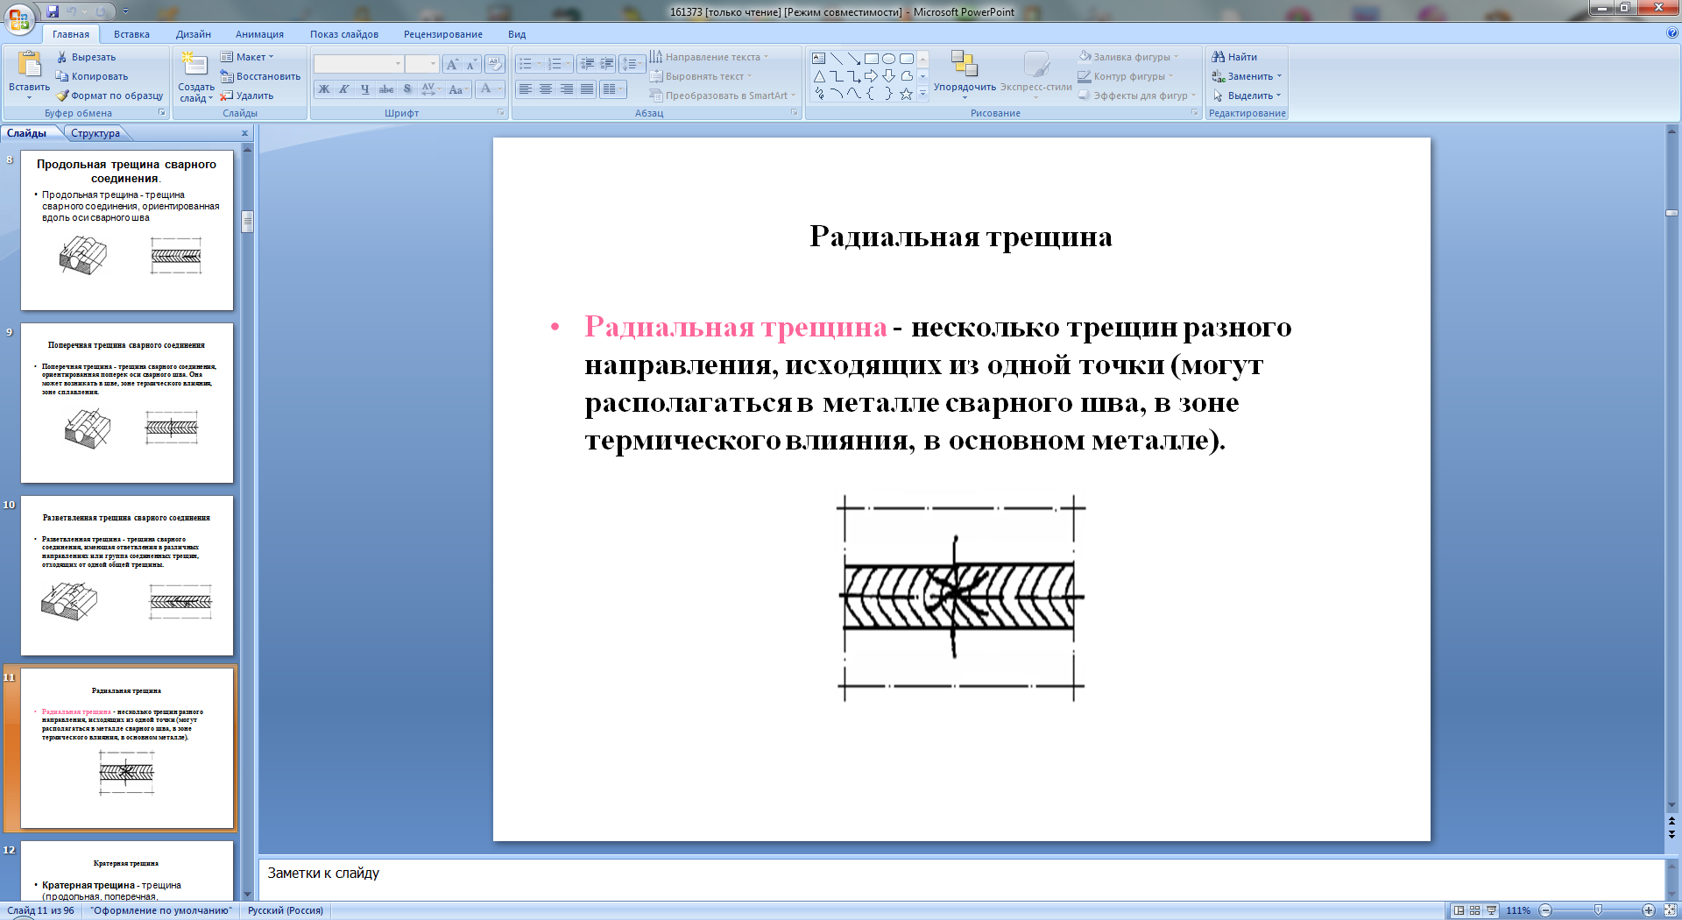Close the slides pane
Screen dimensions: 1682x920
244,133
